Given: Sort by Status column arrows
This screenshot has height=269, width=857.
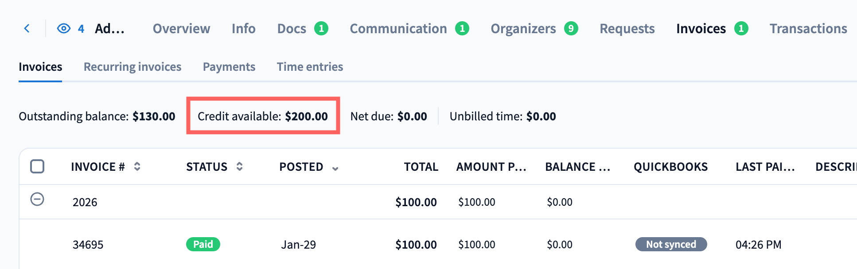Looking at the screenshot, I should [x=239, y=166].
